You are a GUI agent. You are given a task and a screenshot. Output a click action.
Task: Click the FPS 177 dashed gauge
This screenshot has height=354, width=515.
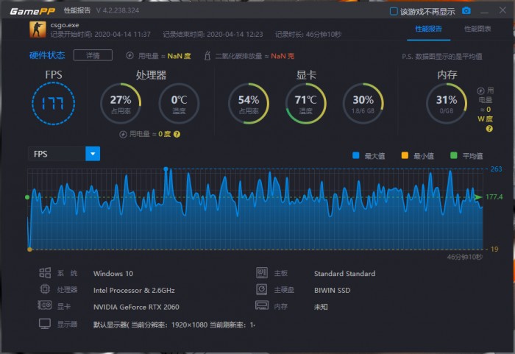coord(53,104)
